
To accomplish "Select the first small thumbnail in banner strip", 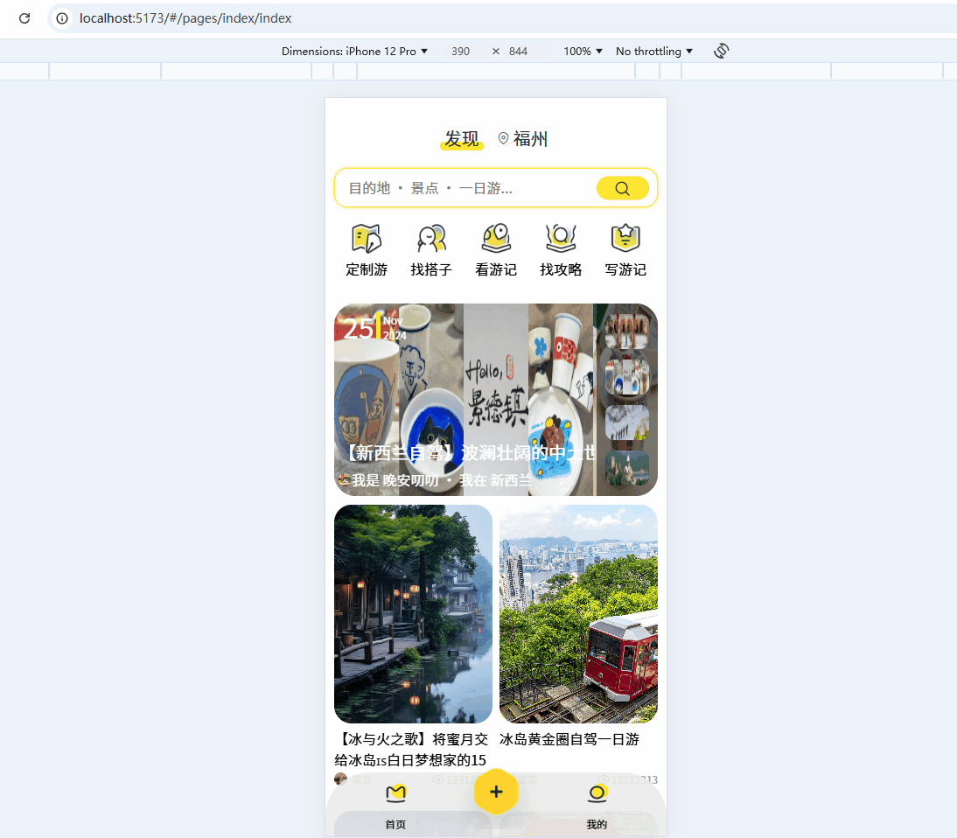I will tap(627, 332).
